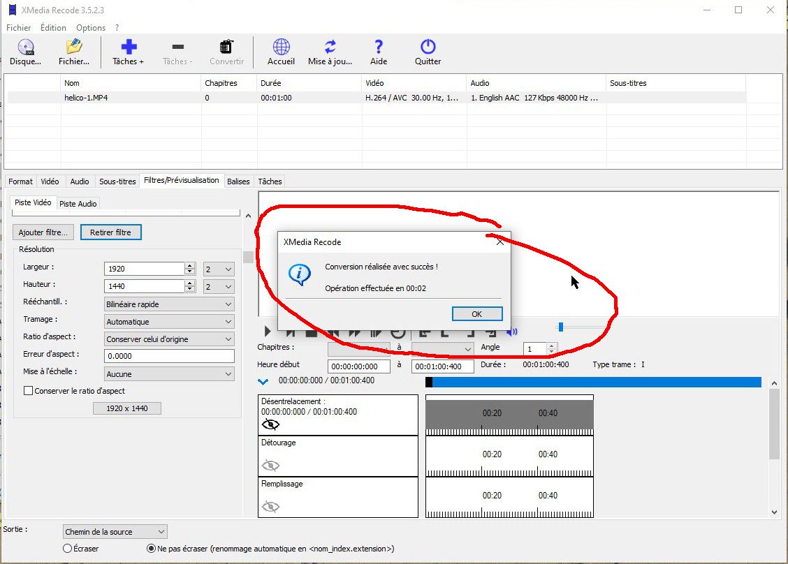Switch to the Audio tab
This screenshot has width=788, height=564.
pyautogui.click(x=80, y=181)
